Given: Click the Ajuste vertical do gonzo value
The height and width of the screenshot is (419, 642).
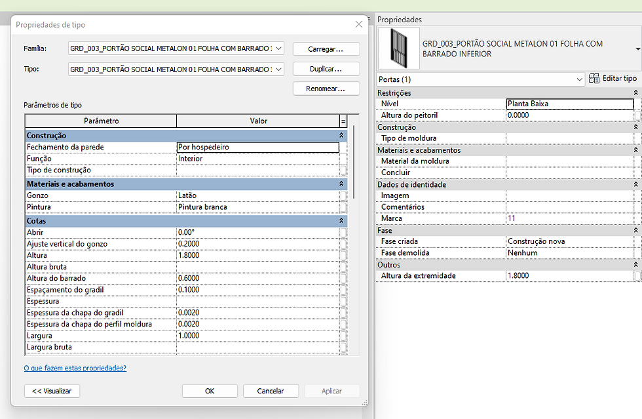Looking at the screenshot, I should click(x=258, y=244).
